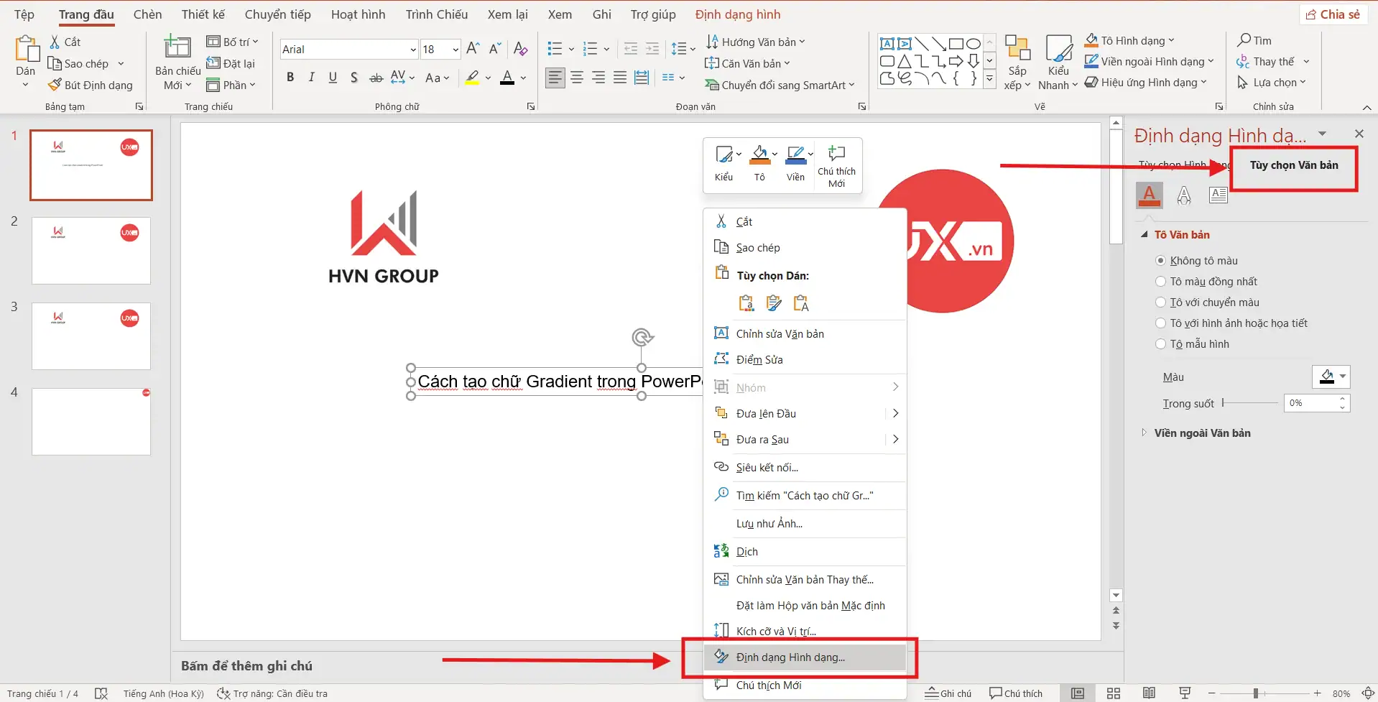1378x702 pixels.
Task: Switch to slide sorter view in status bar
Action: pyautogui.click(x=1114, y=693)
